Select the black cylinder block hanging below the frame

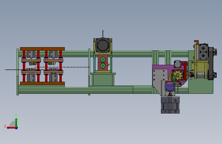(170, 105)
